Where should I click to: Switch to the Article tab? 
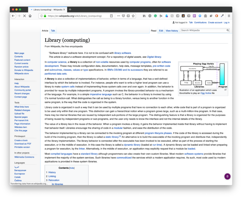click(45, 31)
